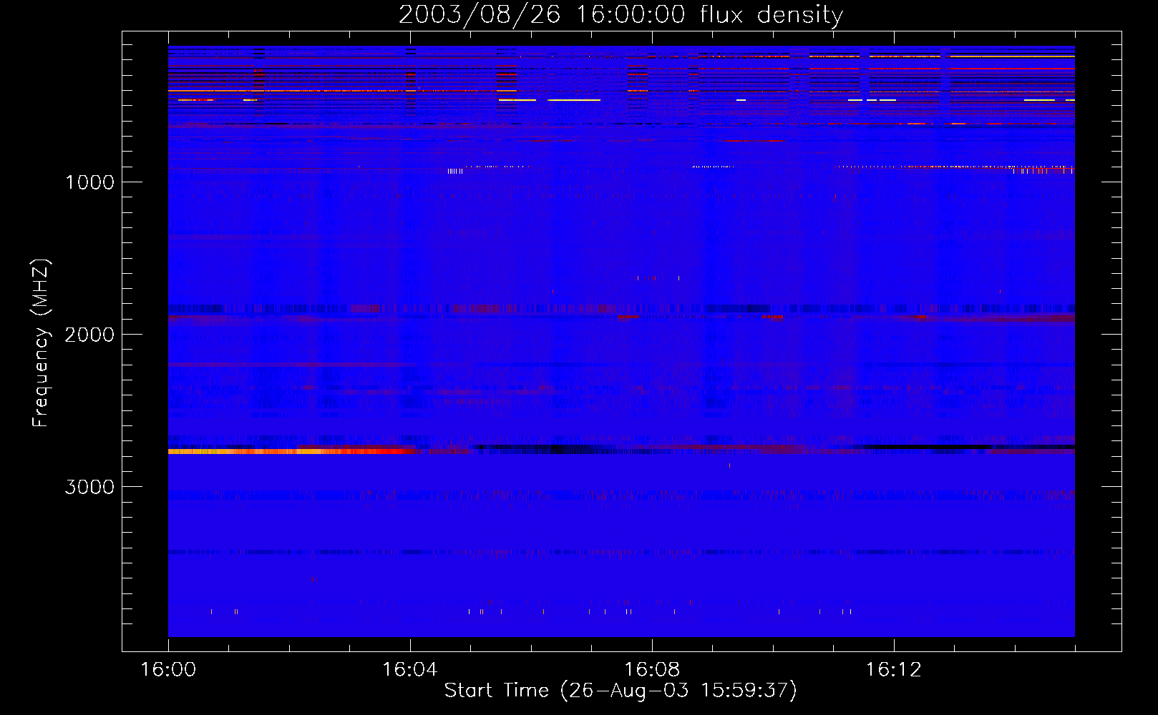Click the 16:12 time tick label
This screenshot has height=715, width=1158.
coord(894,669)
